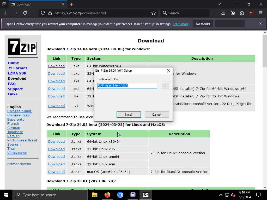
Task: Switch language to Spanish
Action: tap(14, 144)
